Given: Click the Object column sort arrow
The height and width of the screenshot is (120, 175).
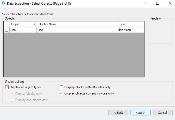Looking at the screenshot, I should (34, 24).
